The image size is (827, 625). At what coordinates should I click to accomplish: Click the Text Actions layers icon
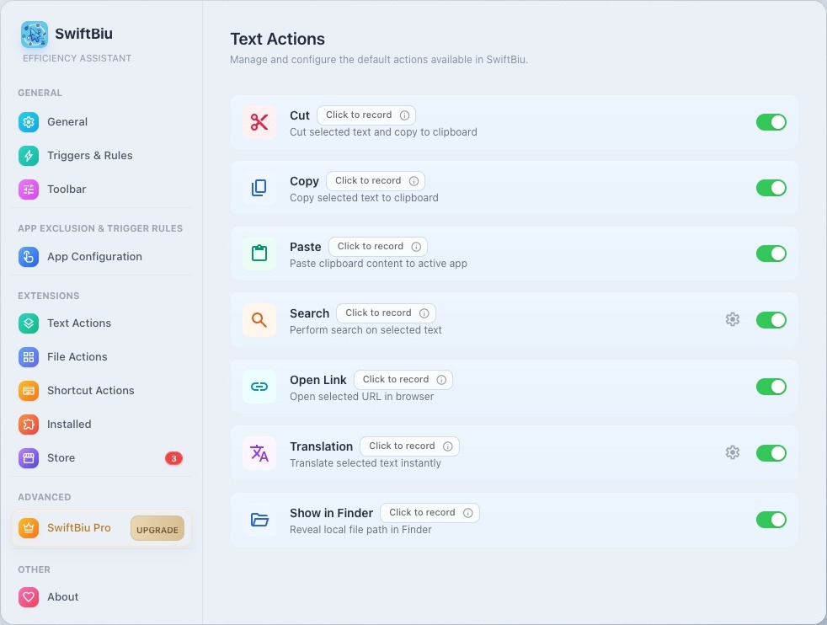[29, 323]
